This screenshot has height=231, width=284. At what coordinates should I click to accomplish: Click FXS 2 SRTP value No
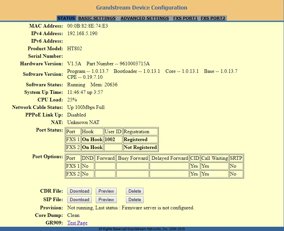236,174
